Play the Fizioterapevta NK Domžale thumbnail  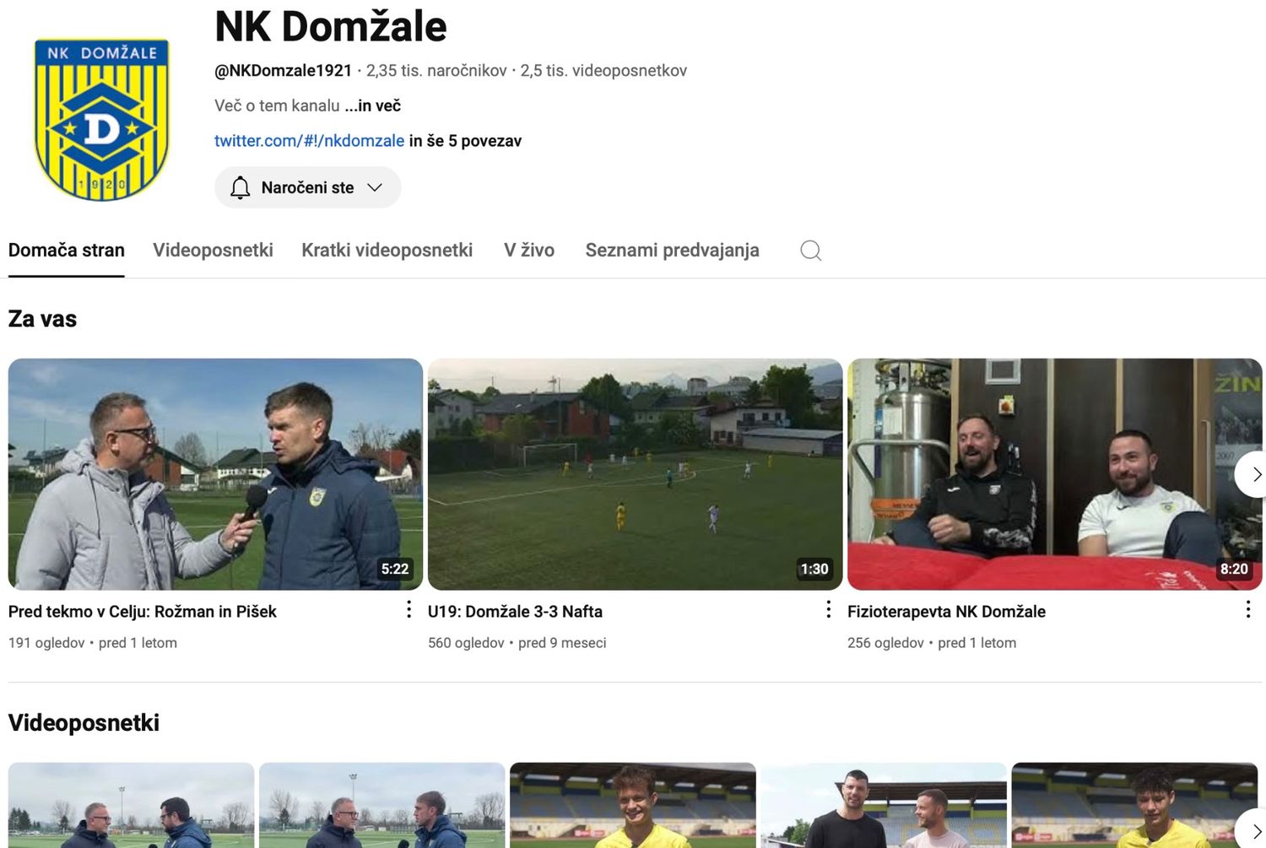point(1054,474)
